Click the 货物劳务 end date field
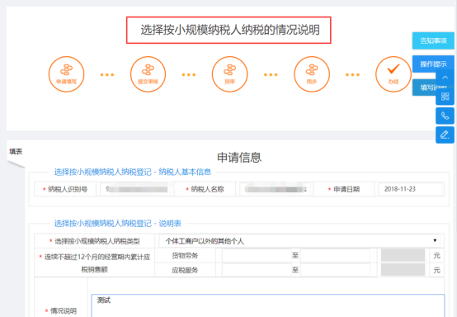Image resolution: width=457 pixels, height=317 pixels. 335,256
